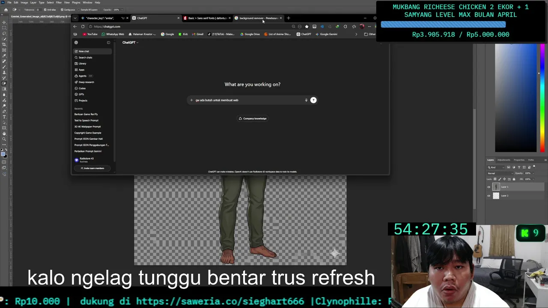
Task: Click the lock all layer icon
Action: (514, 179)
